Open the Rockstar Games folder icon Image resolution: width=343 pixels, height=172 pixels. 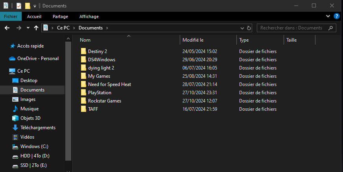tap(83, 101)
